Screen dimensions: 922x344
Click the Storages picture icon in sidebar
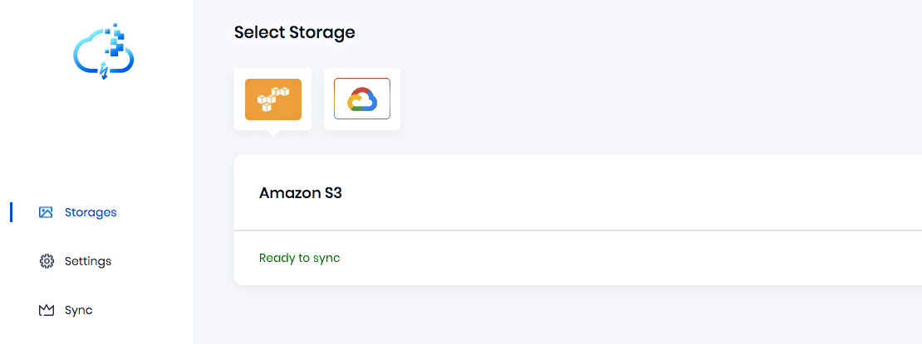point(46,212)
